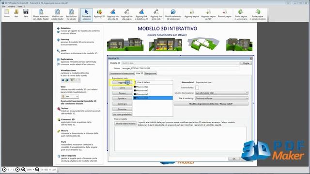The image size is (310, 174).
Task: Click Modifica la posizione della vista button
Action: [211, 104]
